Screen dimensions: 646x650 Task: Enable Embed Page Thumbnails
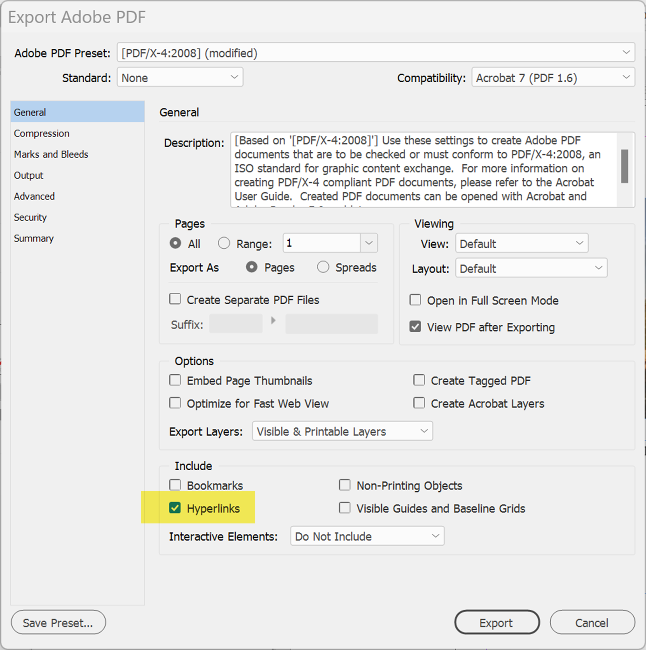point(175,380)
